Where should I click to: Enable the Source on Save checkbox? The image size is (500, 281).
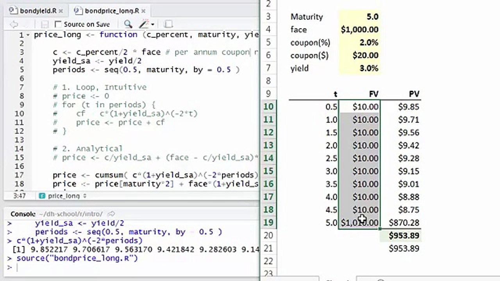click(x=58, y=24)
